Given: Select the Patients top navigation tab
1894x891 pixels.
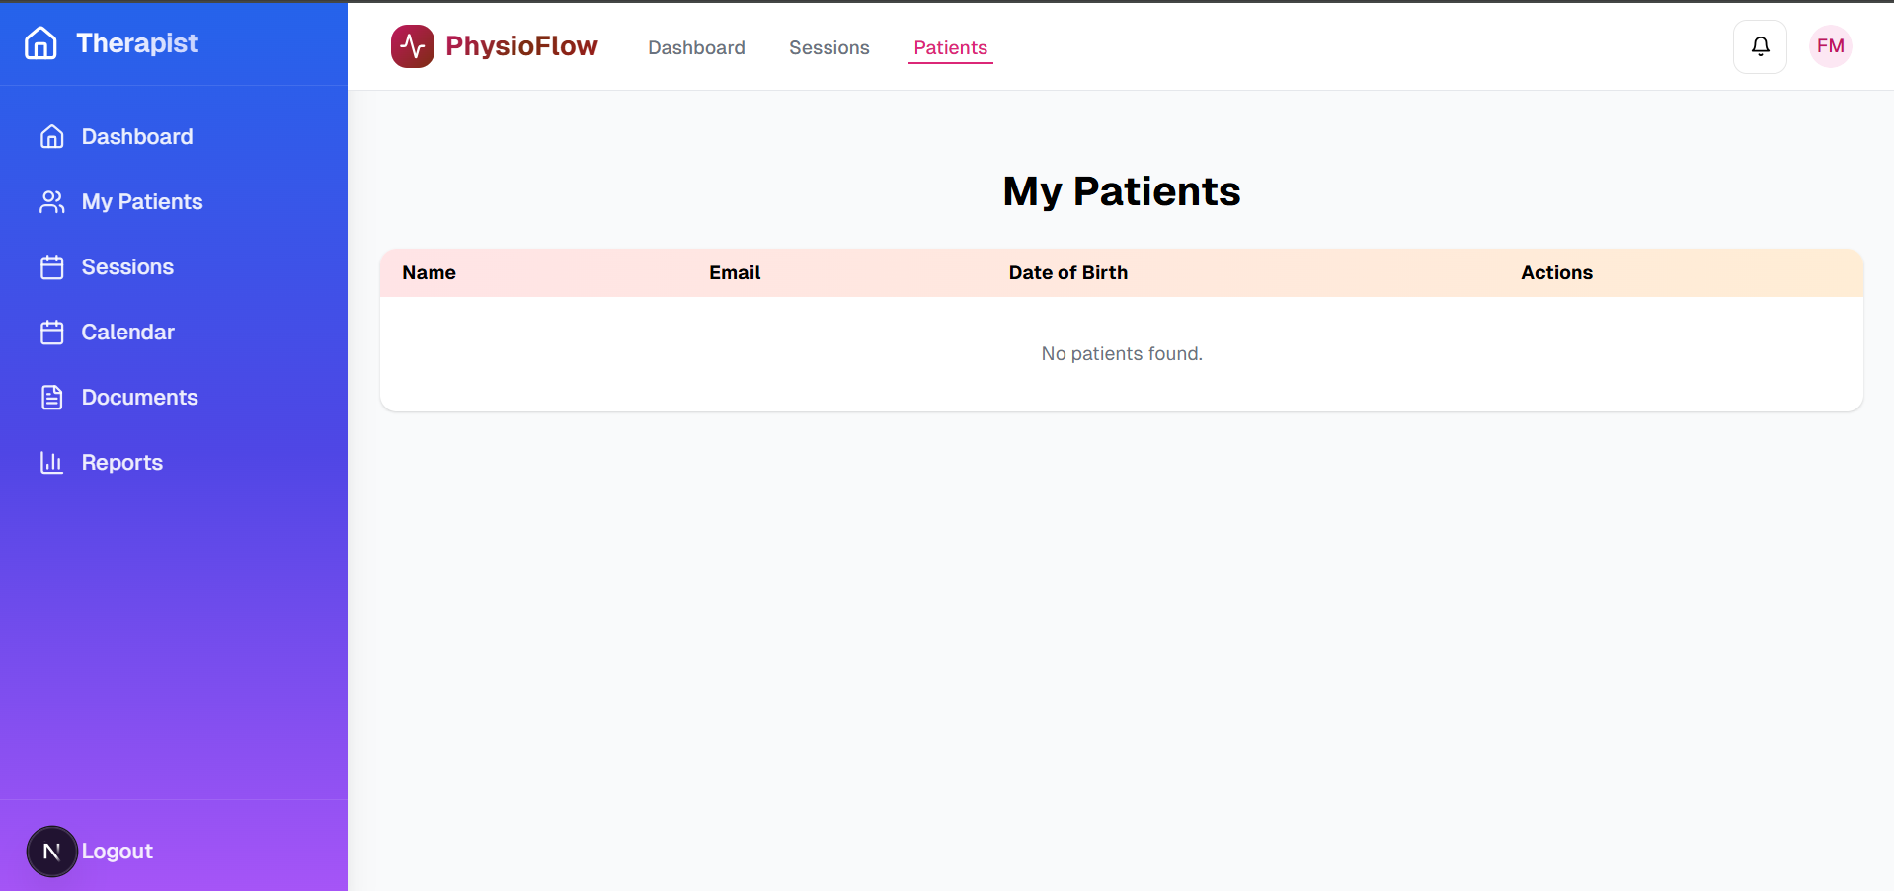Looking at the screenshot, I should coord(950,47).
